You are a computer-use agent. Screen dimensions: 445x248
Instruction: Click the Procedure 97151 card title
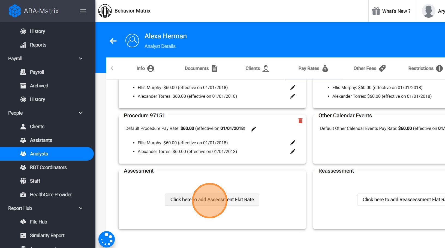point(144,115)
